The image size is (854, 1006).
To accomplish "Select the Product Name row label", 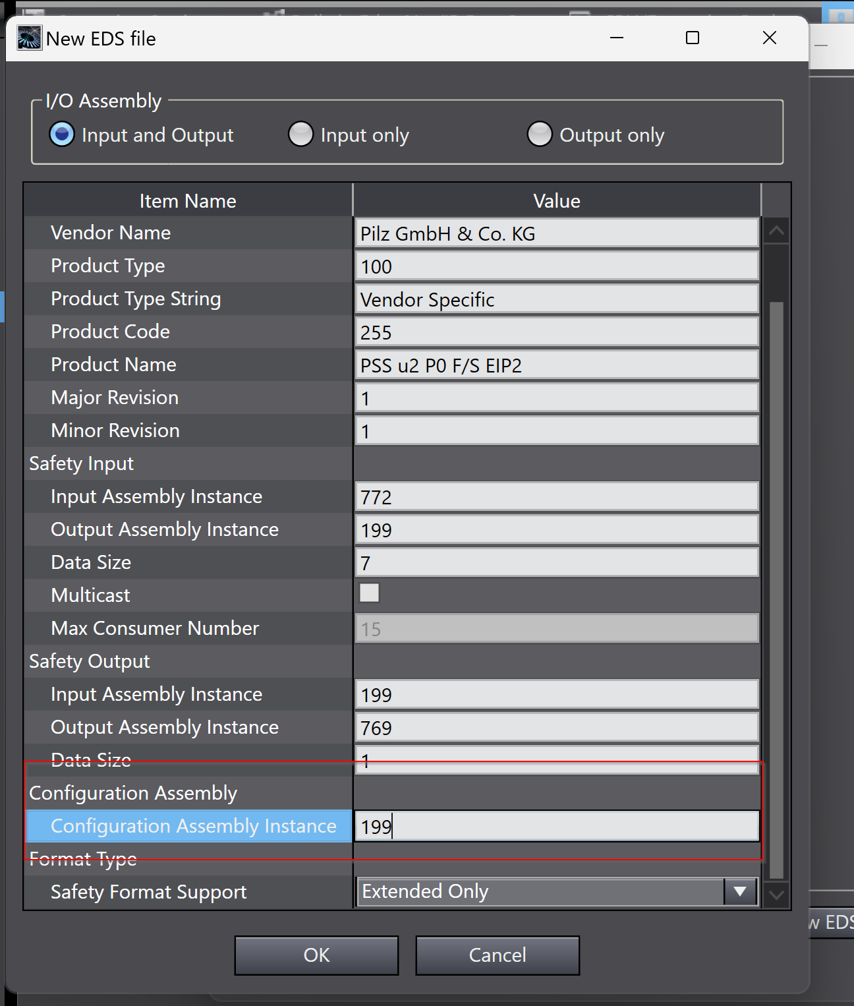I will click(113, 365).
